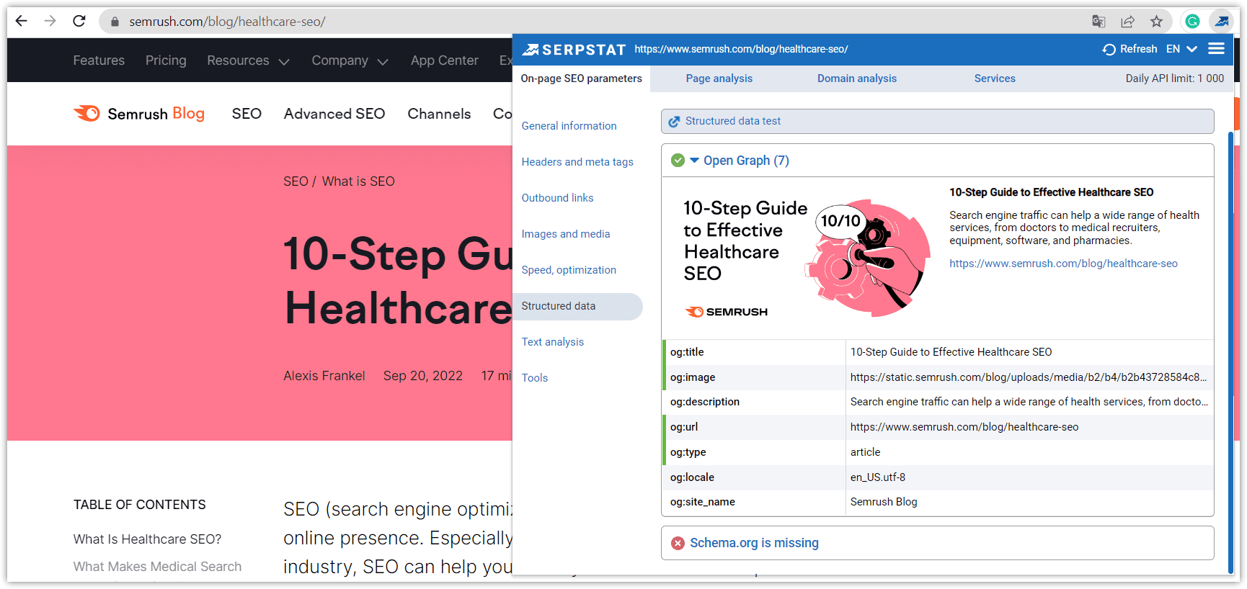The height and width of the screenshot is (589, 1247).
Task: Open App Center in Semrush nav
Action: 444,60
